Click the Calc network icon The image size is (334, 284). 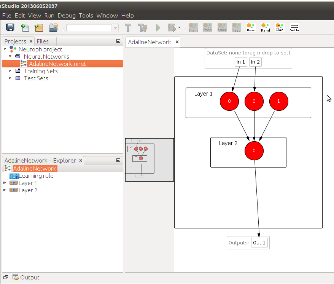click(x=280, y=27)
